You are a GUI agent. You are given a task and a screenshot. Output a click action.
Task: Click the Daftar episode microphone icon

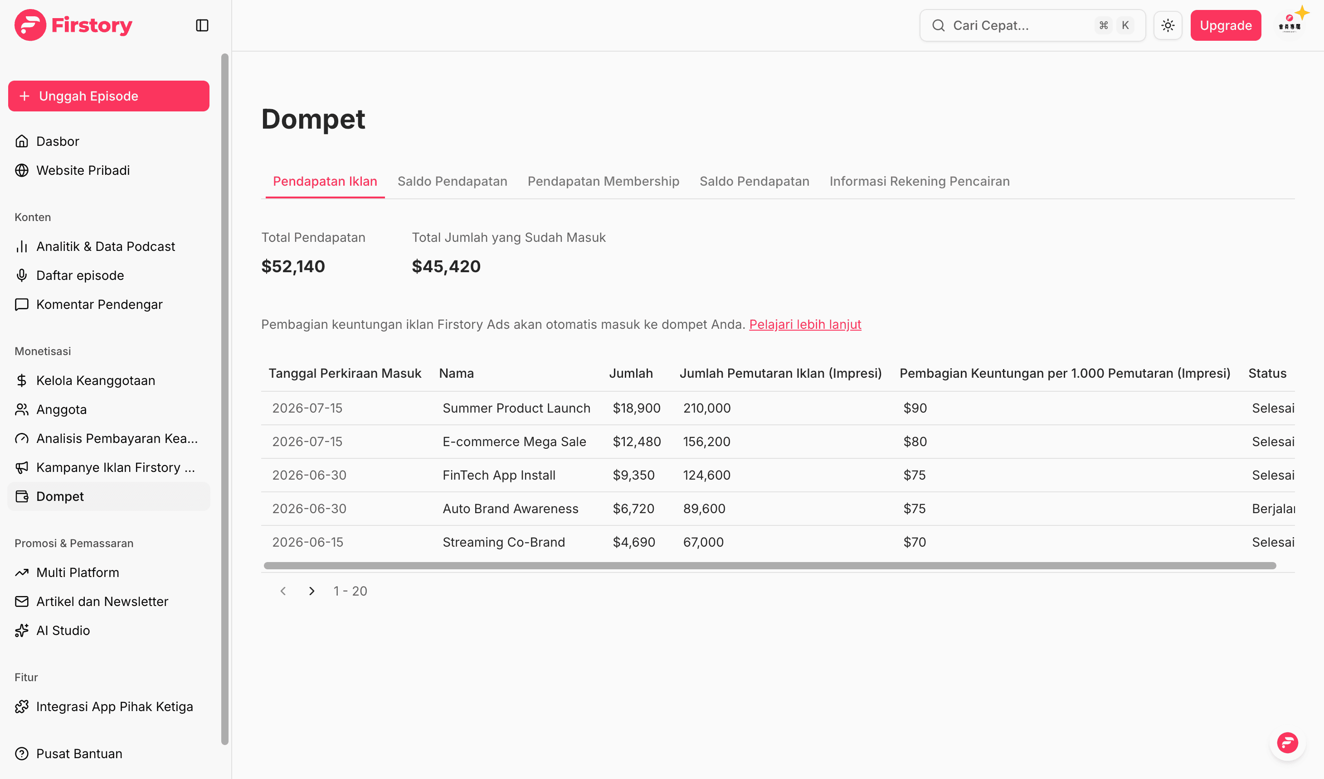22,275
